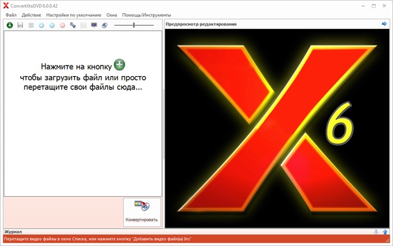Open the Файл menu

coord(11,15)
